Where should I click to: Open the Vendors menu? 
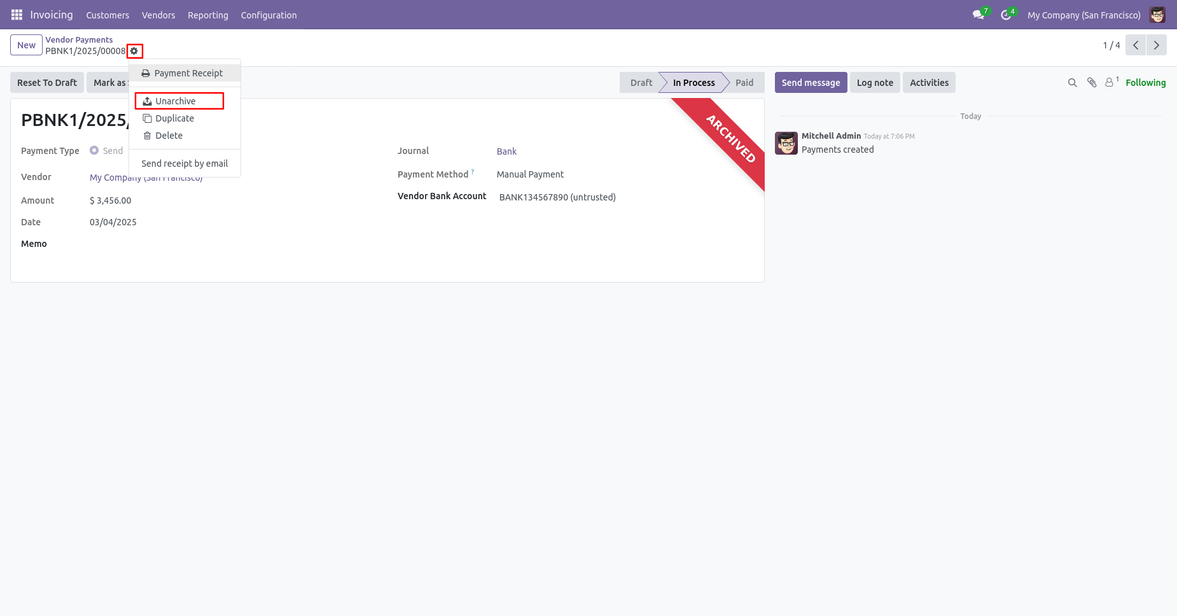(x=158, y=15)
